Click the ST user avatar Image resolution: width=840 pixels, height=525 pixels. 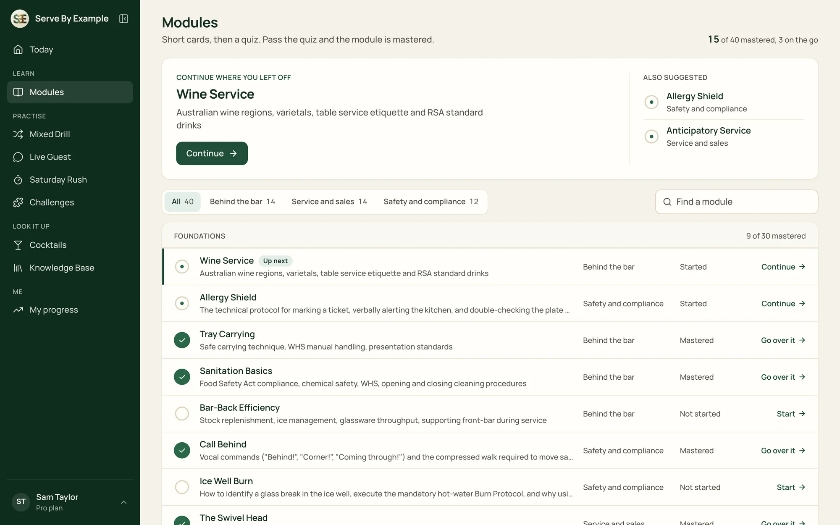[x=21, y=502]
